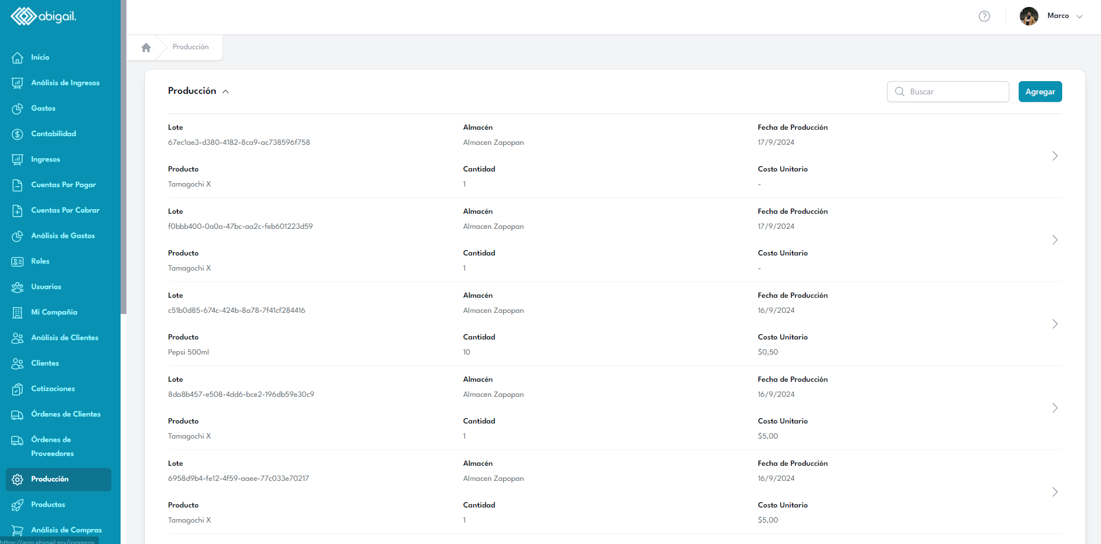Screen dimensions: 1101x544
Task: Click the Mi Compañía building icon
Action: 17,312
